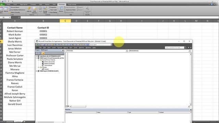The height and width of the screenshot is (123, 219).
Task: Close the Watches pane
Action: 191,110
